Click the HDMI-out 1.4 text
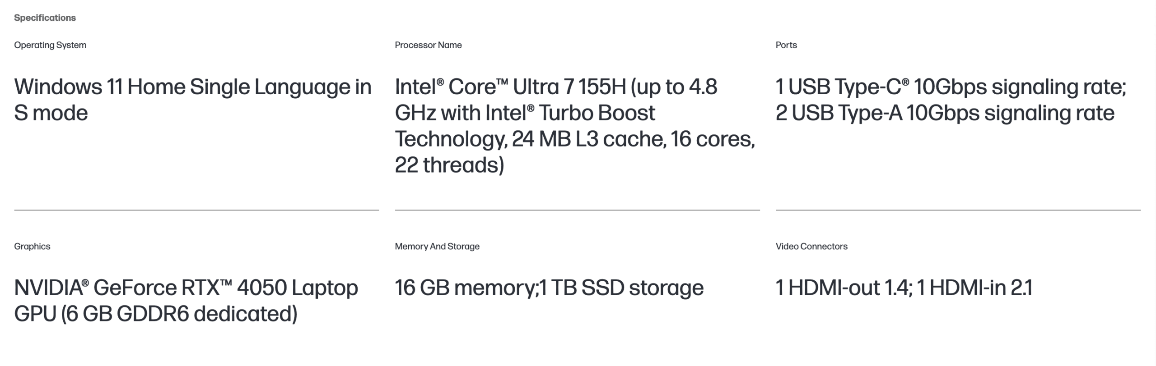 tap(843, 288)
